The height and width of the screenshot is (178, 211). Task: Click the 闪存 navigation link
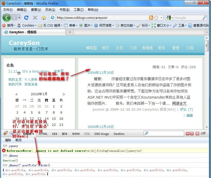133,48
